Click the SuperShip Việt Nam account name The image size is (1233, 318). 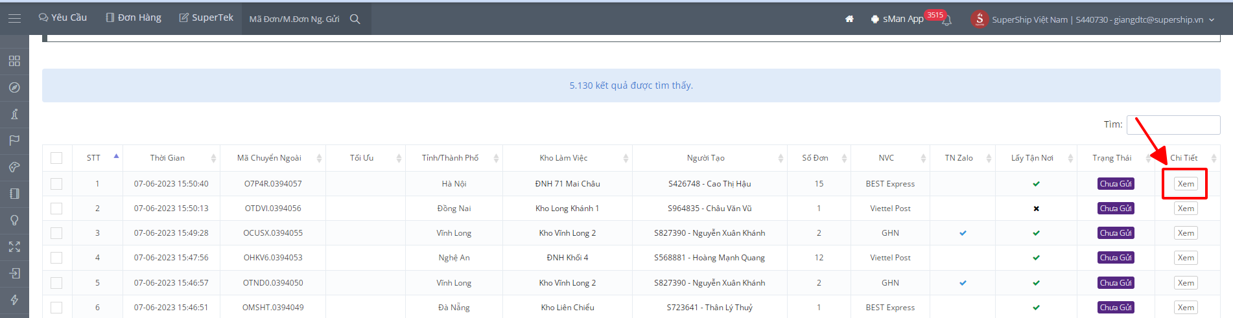pos(1029,19)
